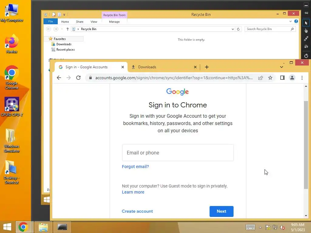Click search magnifier in Recycle Bin

292,29
